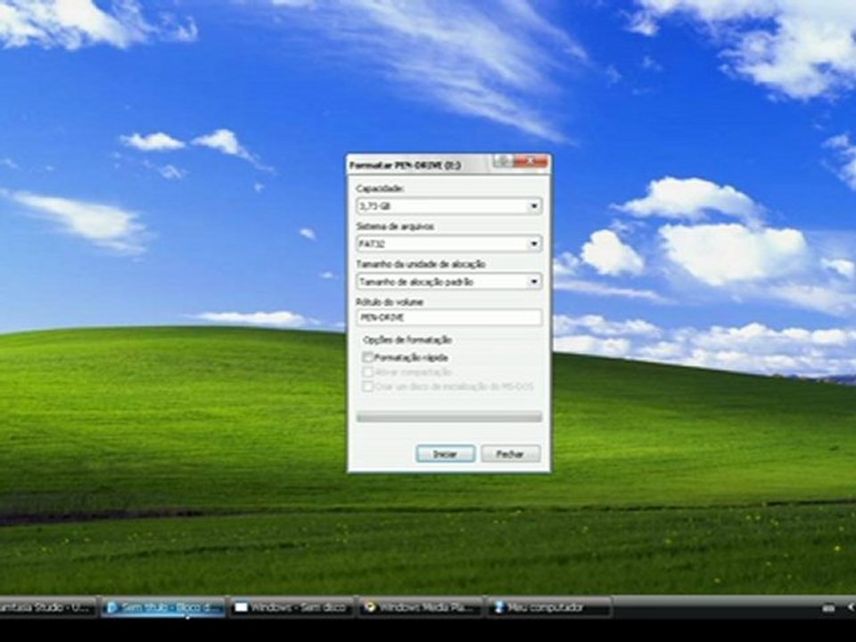Click the Fechar button
The width and height of the screenshot is (856, 642).
(510, 454)
